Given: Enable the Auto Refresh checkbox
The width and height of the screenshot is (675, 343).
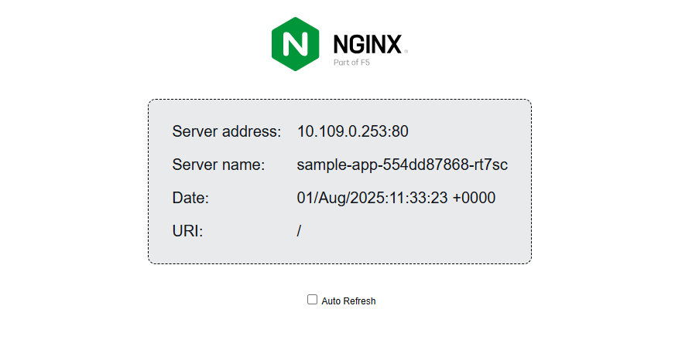Looking at the screenshot, I should (313, 300).
